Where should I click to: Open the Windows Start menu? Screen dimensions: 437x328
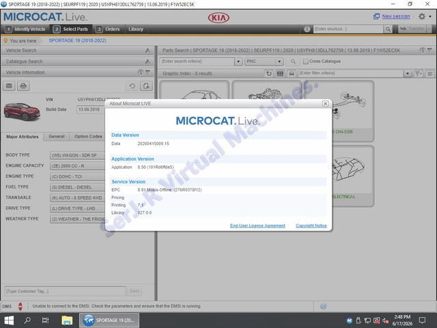coord(9,320)
